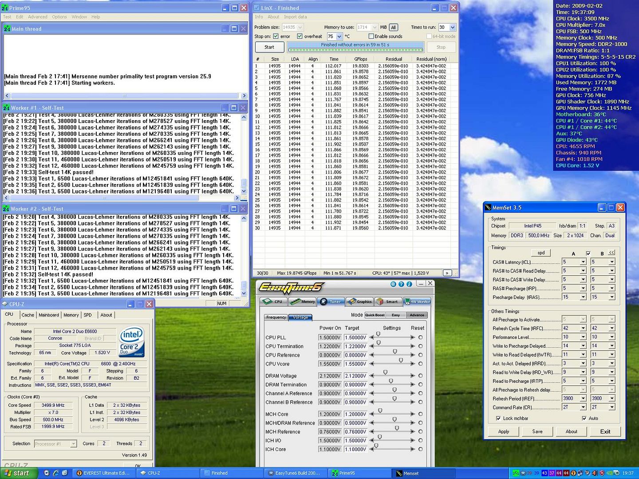Click the blue info icon in EasyTune6
This screenshot has width=639, height=479.
tap(409, 284)
